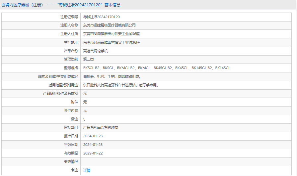Click the 无 value in 其他内容 row
This screenshot has width=297, height=176.
(x=85, y=110)
